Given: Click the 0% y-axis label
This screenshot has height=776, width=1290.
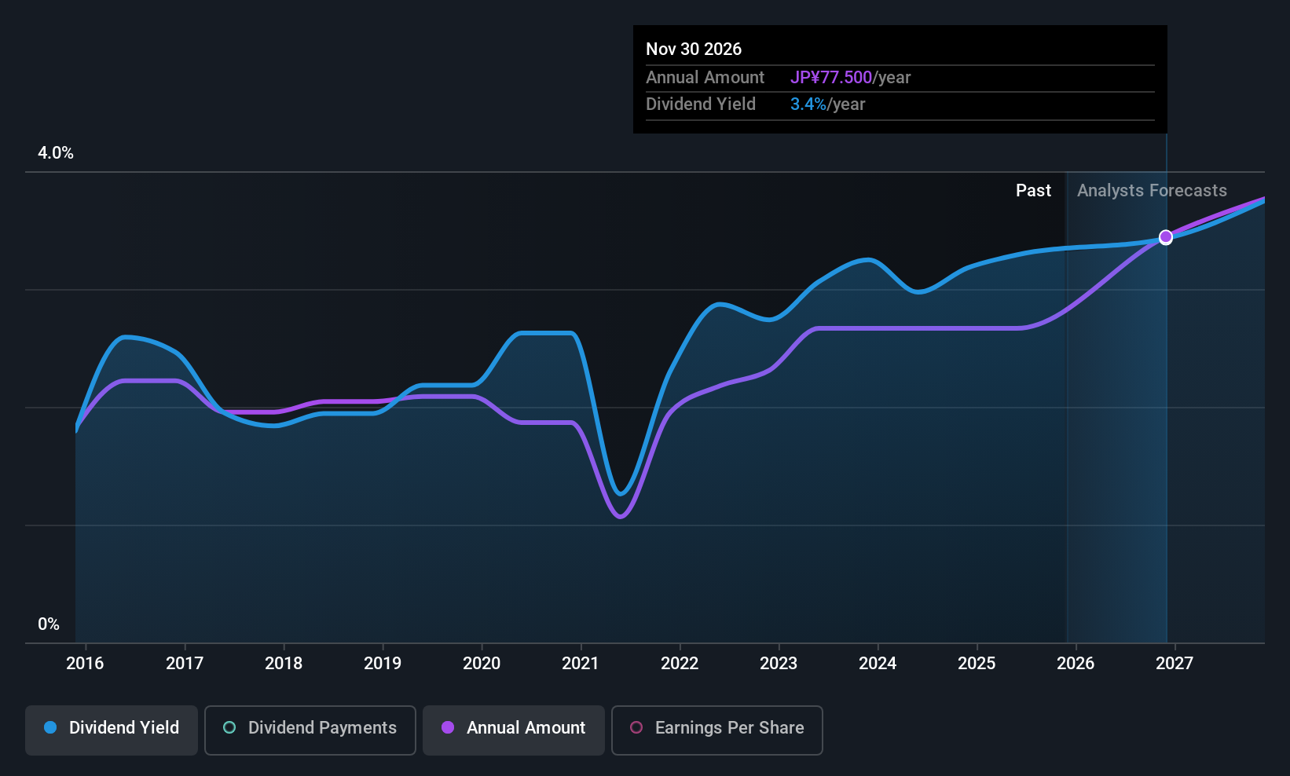Looking at the screenshot, I should point(49,624).
